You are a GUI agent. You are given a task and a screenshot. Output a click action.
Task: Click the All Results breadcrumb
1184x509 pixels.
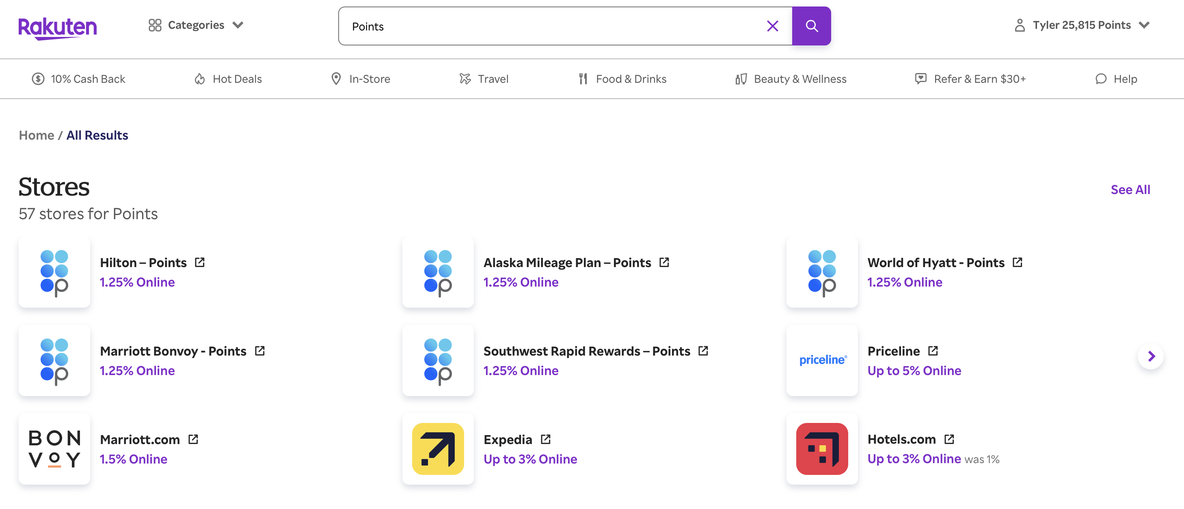pos(97,136)
